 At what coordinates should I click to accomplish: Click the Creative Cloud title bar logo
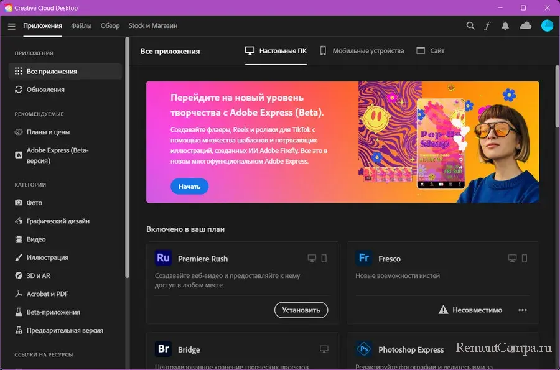pos(8,8)
